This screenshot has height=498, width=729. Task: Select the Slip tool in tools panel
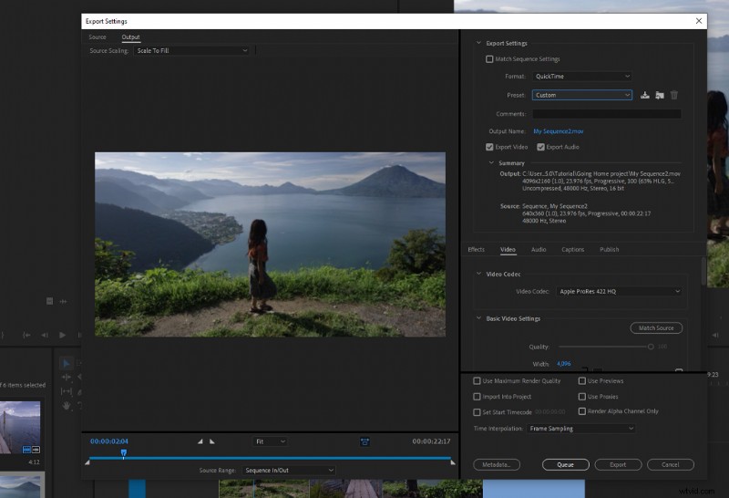click(x=66, y=391)
